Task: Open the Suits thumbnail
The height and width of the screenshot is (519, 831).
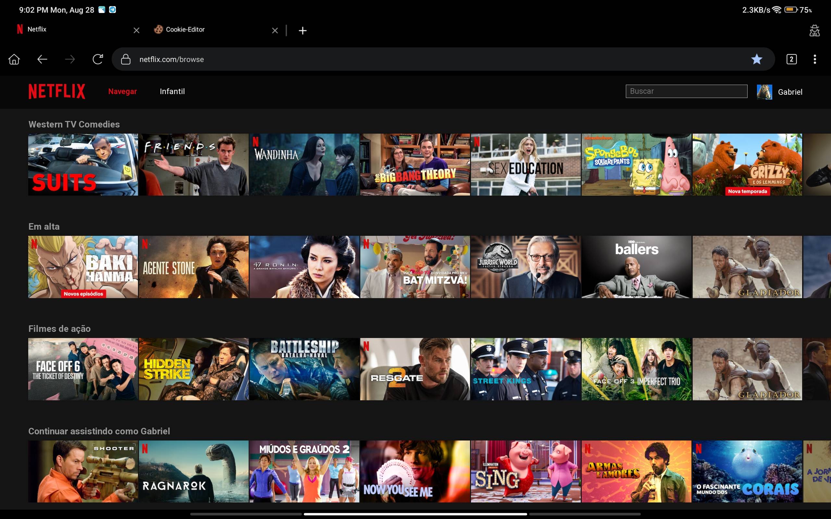Action: click(x=83, y=165)
